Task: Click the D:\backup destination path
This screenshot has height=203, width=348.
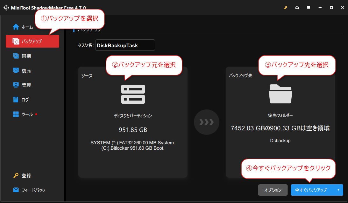Action: pos(280,141)
